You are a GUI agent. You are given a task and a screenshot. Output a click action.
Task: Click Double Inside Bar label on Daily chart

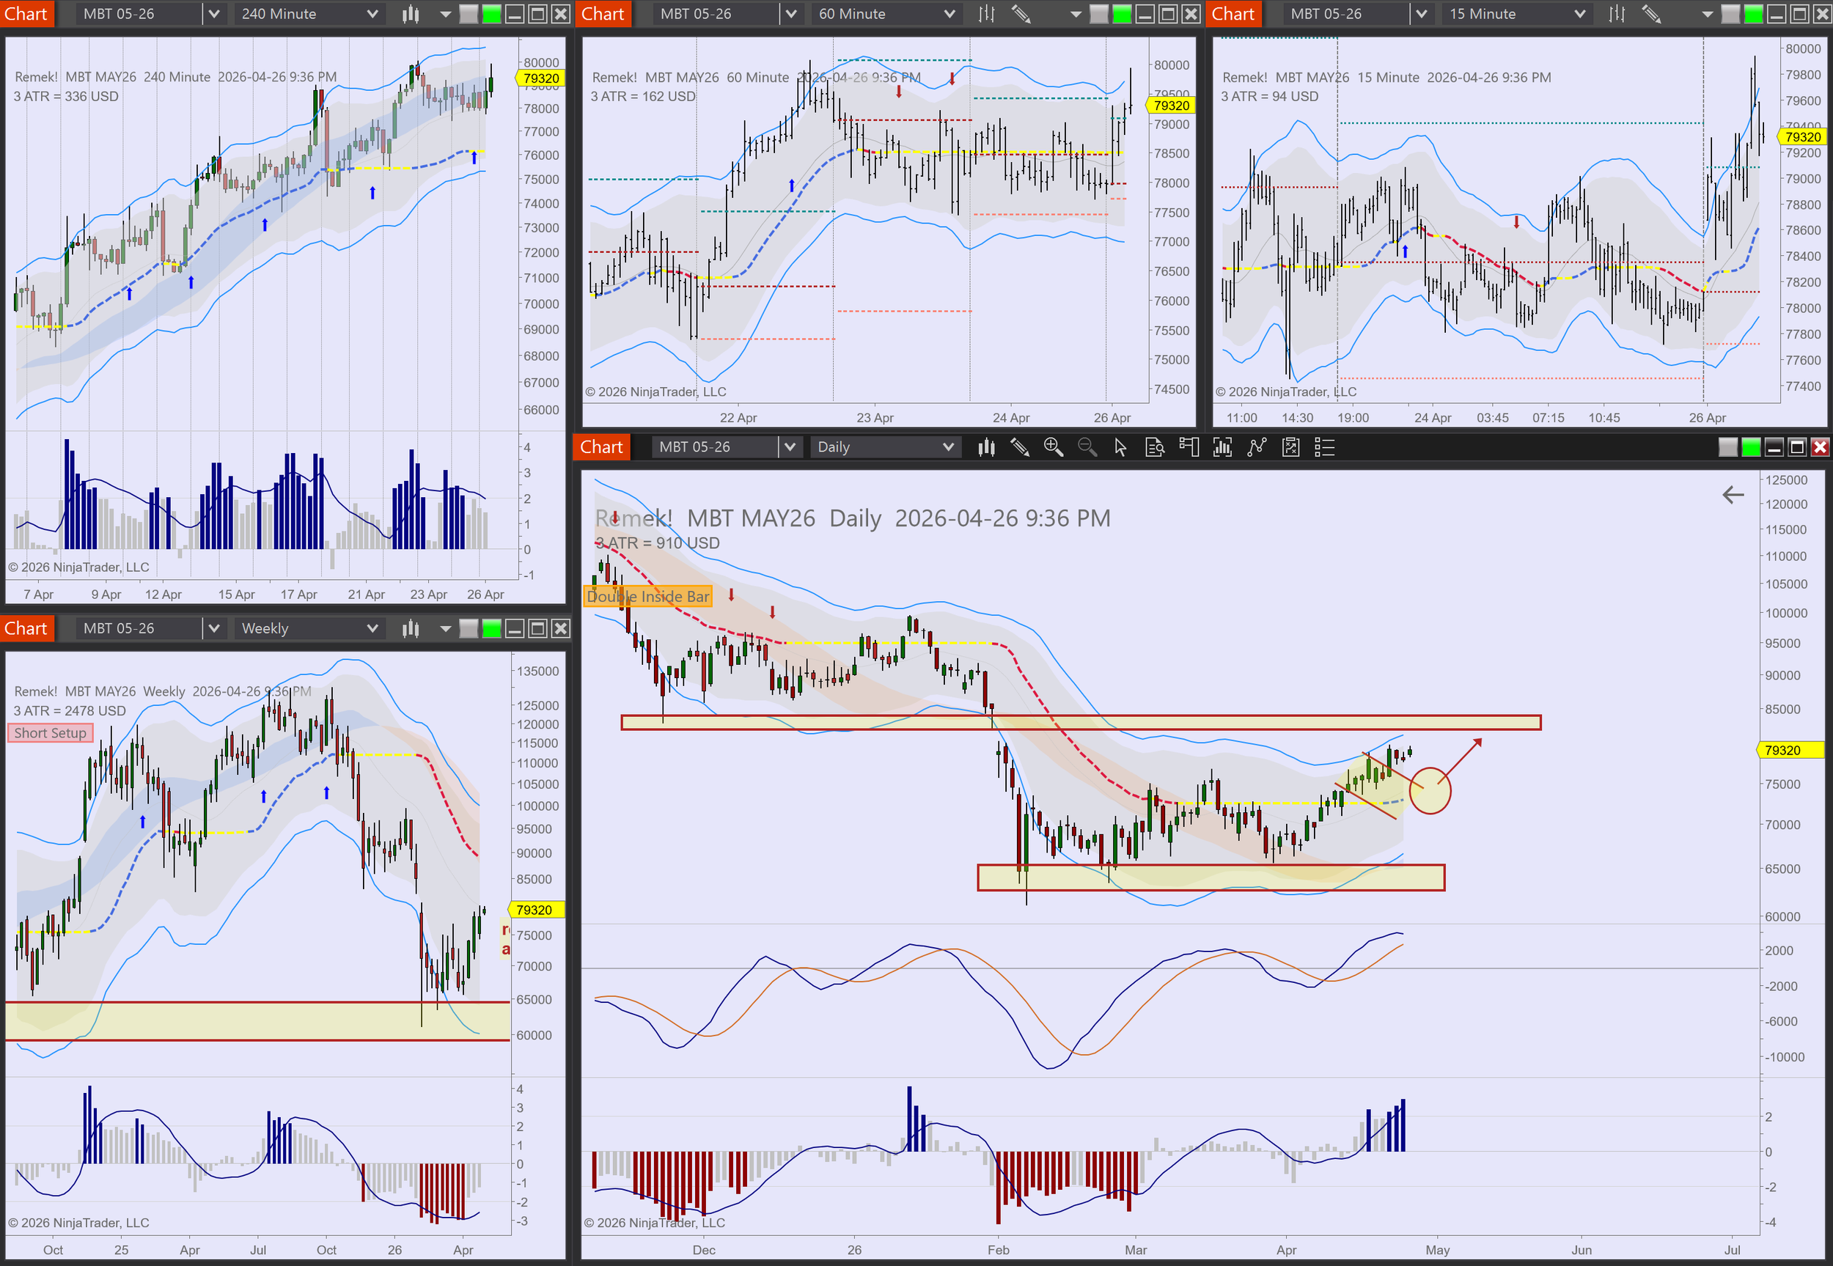coord(647,597)
